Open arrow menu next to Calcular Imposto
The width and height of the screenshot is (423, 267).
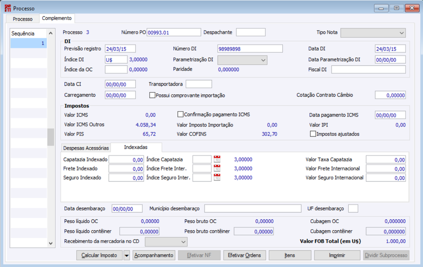(126, 255)
